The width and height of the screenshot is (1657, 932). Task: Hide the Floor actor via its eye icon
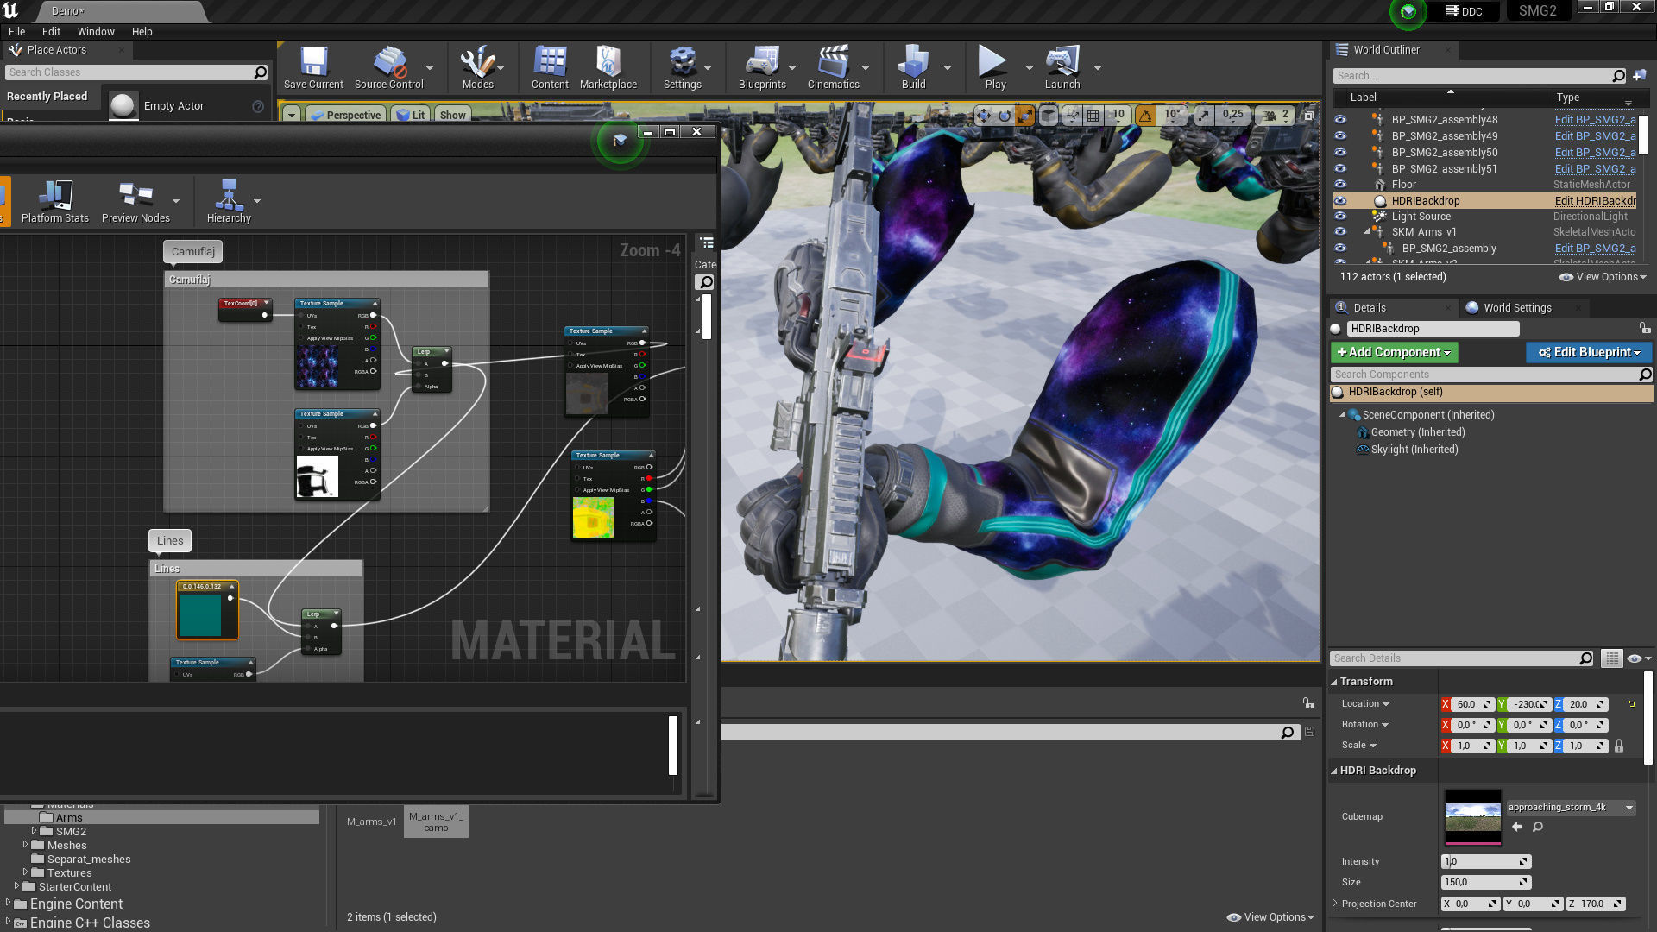point(1340,185)
